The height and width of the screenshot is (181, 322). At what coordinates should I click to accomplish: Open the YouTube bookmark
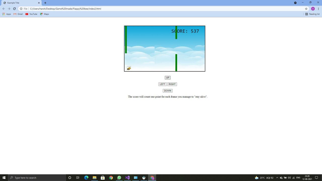[31, 14]
